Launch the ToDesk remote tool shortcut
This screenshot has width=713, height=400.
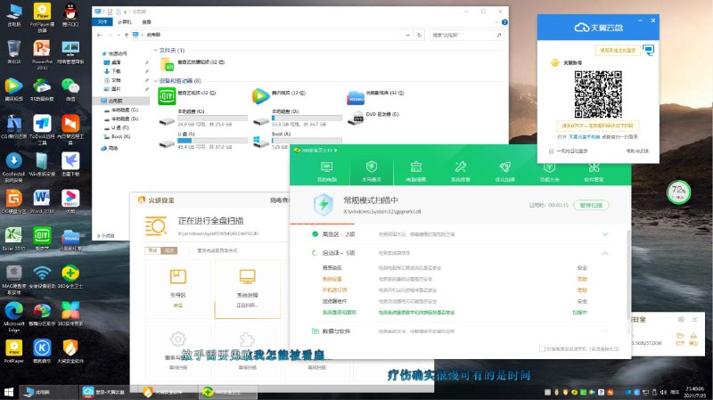click(x=42, y=129)
